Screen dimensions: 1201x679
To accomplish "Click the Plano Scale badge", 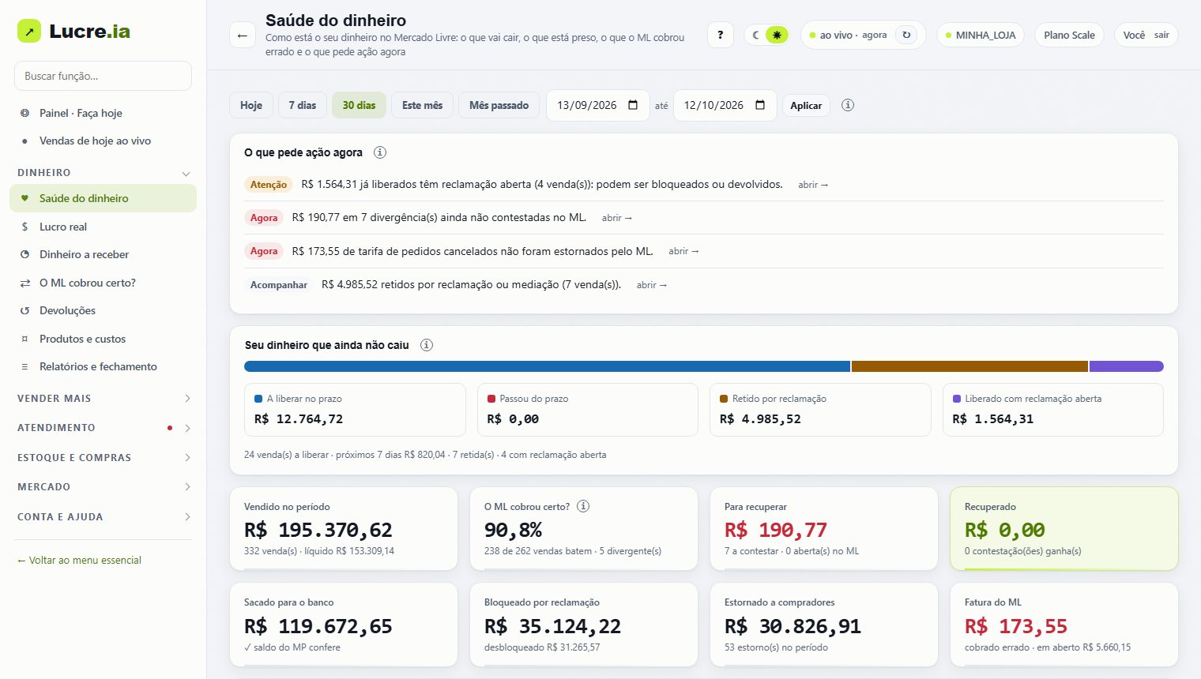I will [x=1069, y=35].
